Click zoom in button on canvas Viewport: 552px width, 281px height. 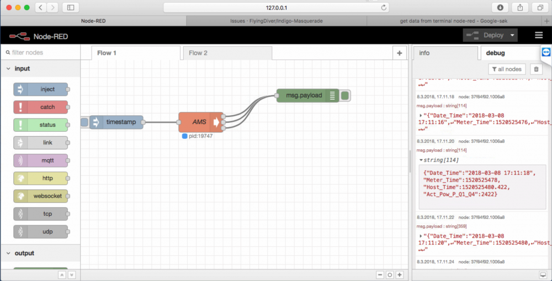pyautogui.click(x=399, y=275)
